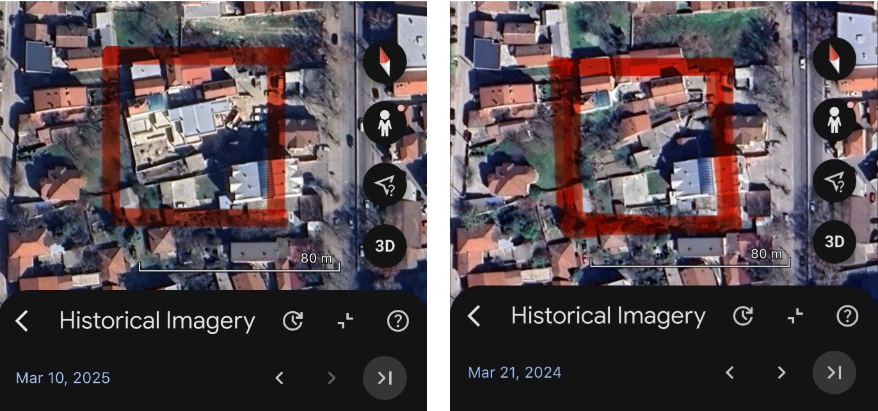Collapse the Historical Imagery panel dated Mar 10, 2025
Image resolution: width=878 pixels, height=411 pixels.
pos(346,321)
